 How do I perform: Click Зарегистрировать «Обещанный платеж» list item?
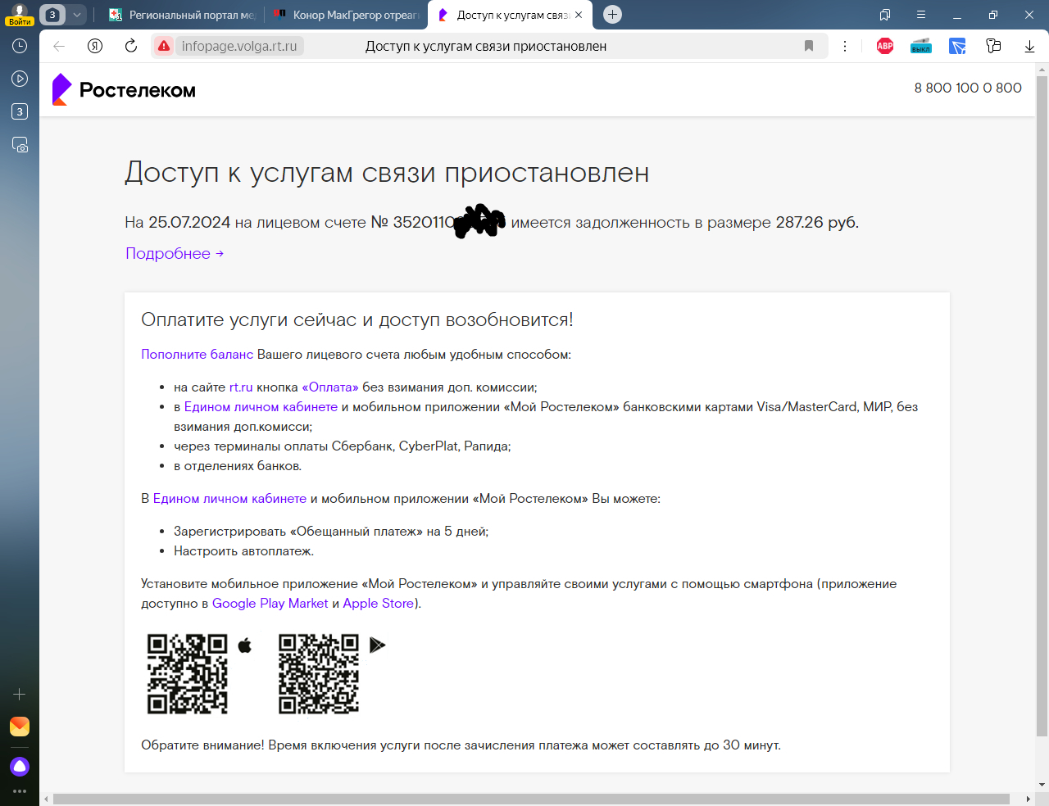(x=331, y=532)
